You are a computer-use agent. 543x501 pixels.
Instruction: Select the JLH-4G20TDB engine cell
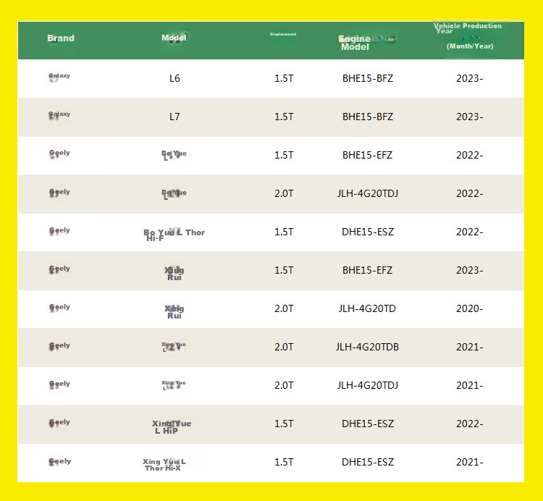367,348
